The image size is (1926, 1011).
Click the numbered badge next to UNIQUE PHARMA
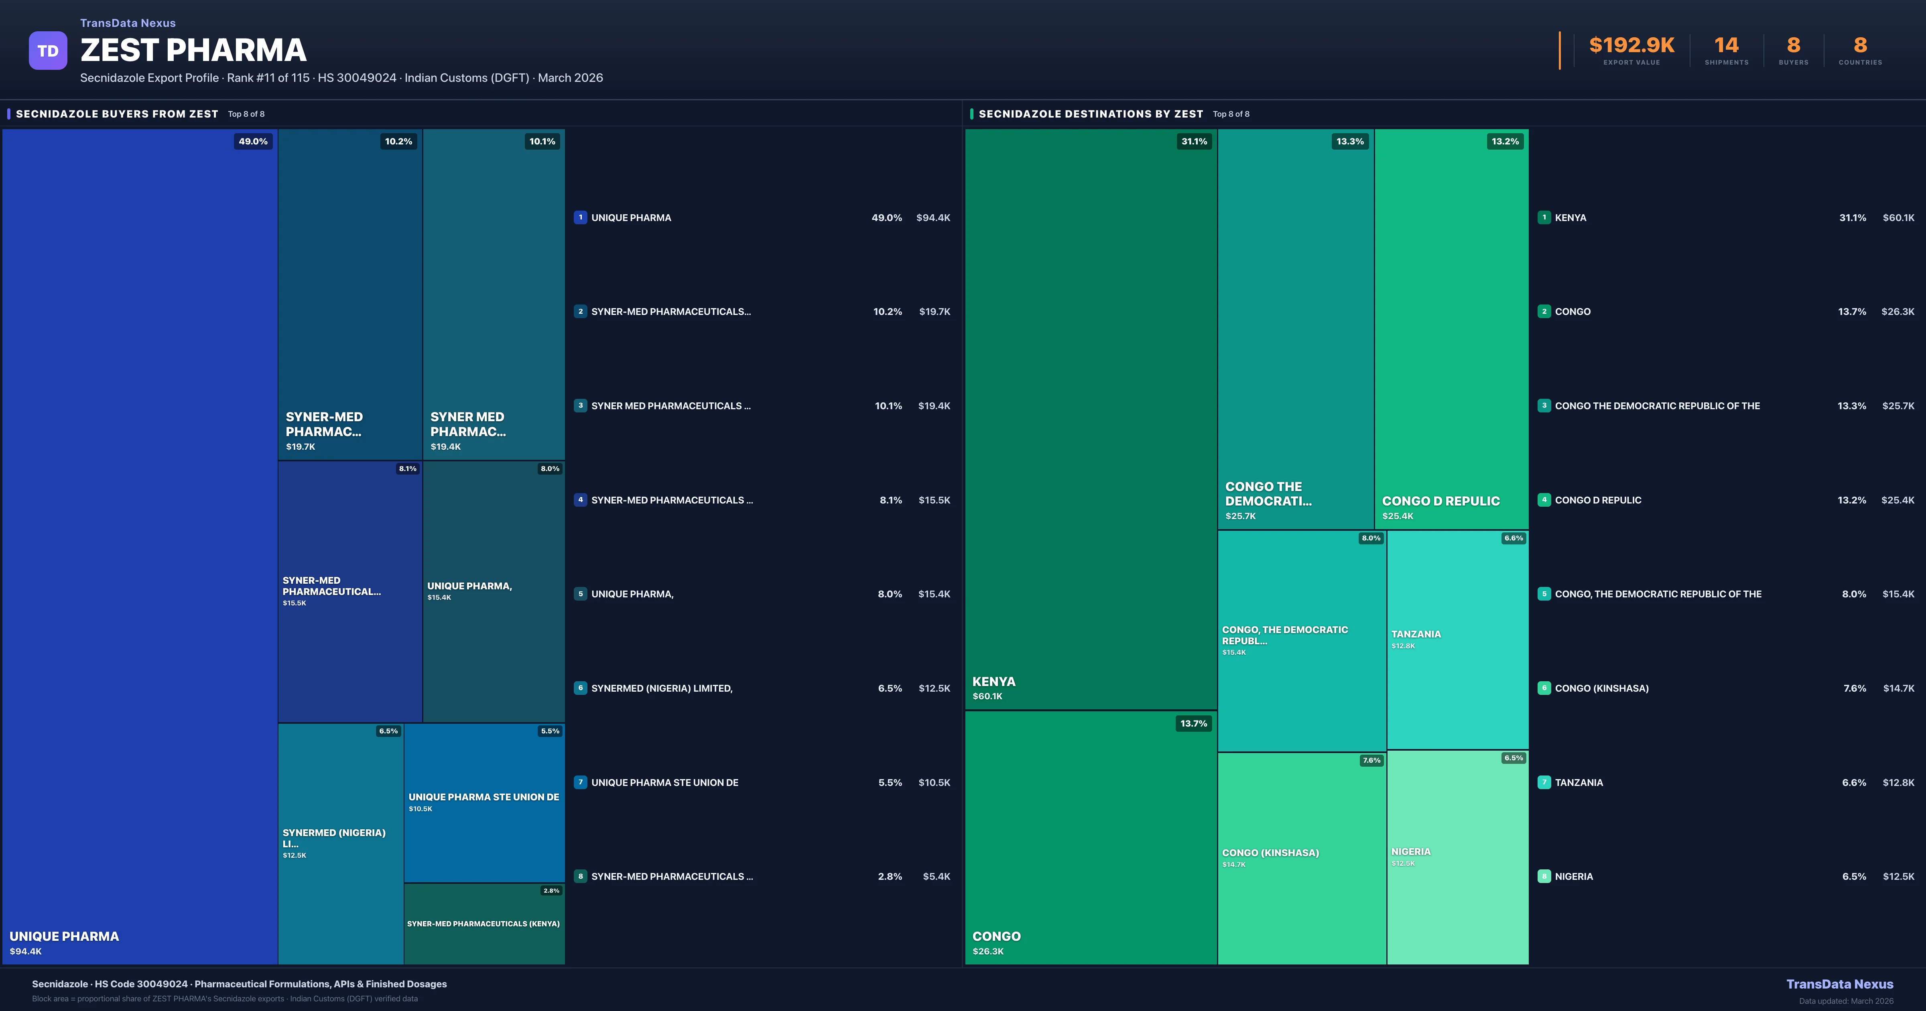point(581,217)
